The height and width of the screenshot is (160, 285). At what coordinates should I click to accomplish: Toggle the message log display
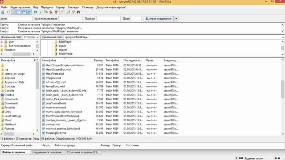pyautogui.click(x=14, y=12)
